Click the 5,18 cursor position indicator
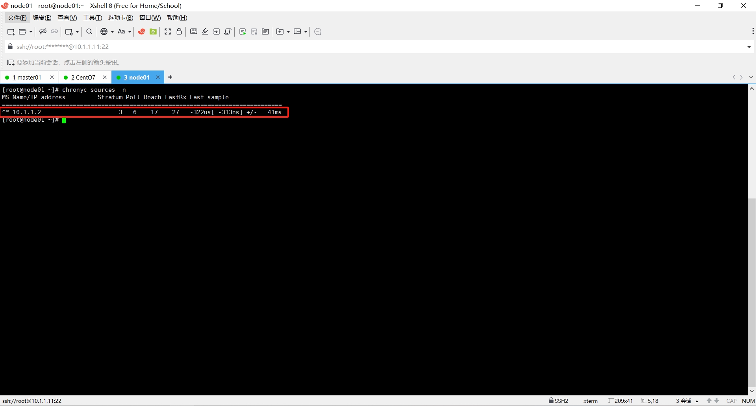The image size is (756, 406). click(650, 401)
